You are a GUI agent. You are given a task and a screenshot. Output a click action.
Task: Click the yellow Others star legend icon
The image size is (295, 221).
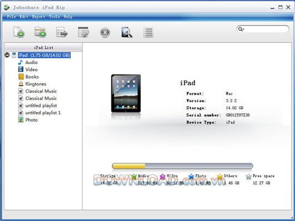click(220, 176)
